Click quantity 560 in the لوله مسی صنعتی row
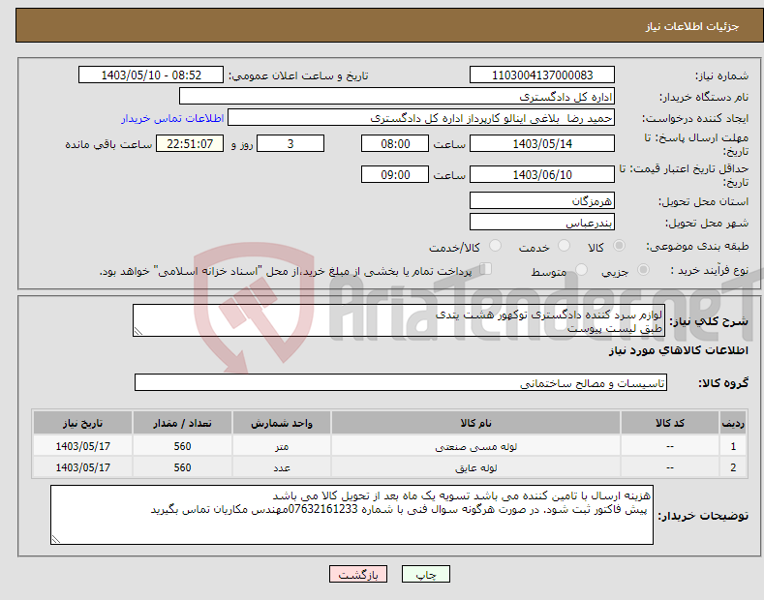The image size is (764, 600). (182, 446)
